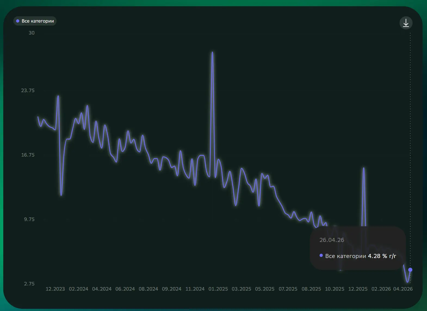
Task: Click the 23.75 y-axis label
Action: click(x=28, y=91)
